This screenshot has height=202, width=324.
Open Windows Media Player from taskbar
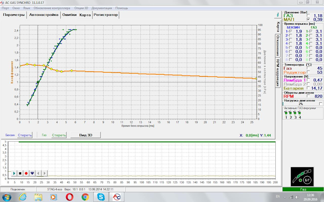[54, 197]
